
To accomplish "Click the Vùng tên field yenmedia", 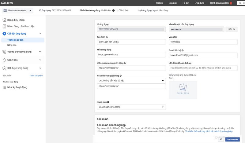I will (x=203, y=42).
